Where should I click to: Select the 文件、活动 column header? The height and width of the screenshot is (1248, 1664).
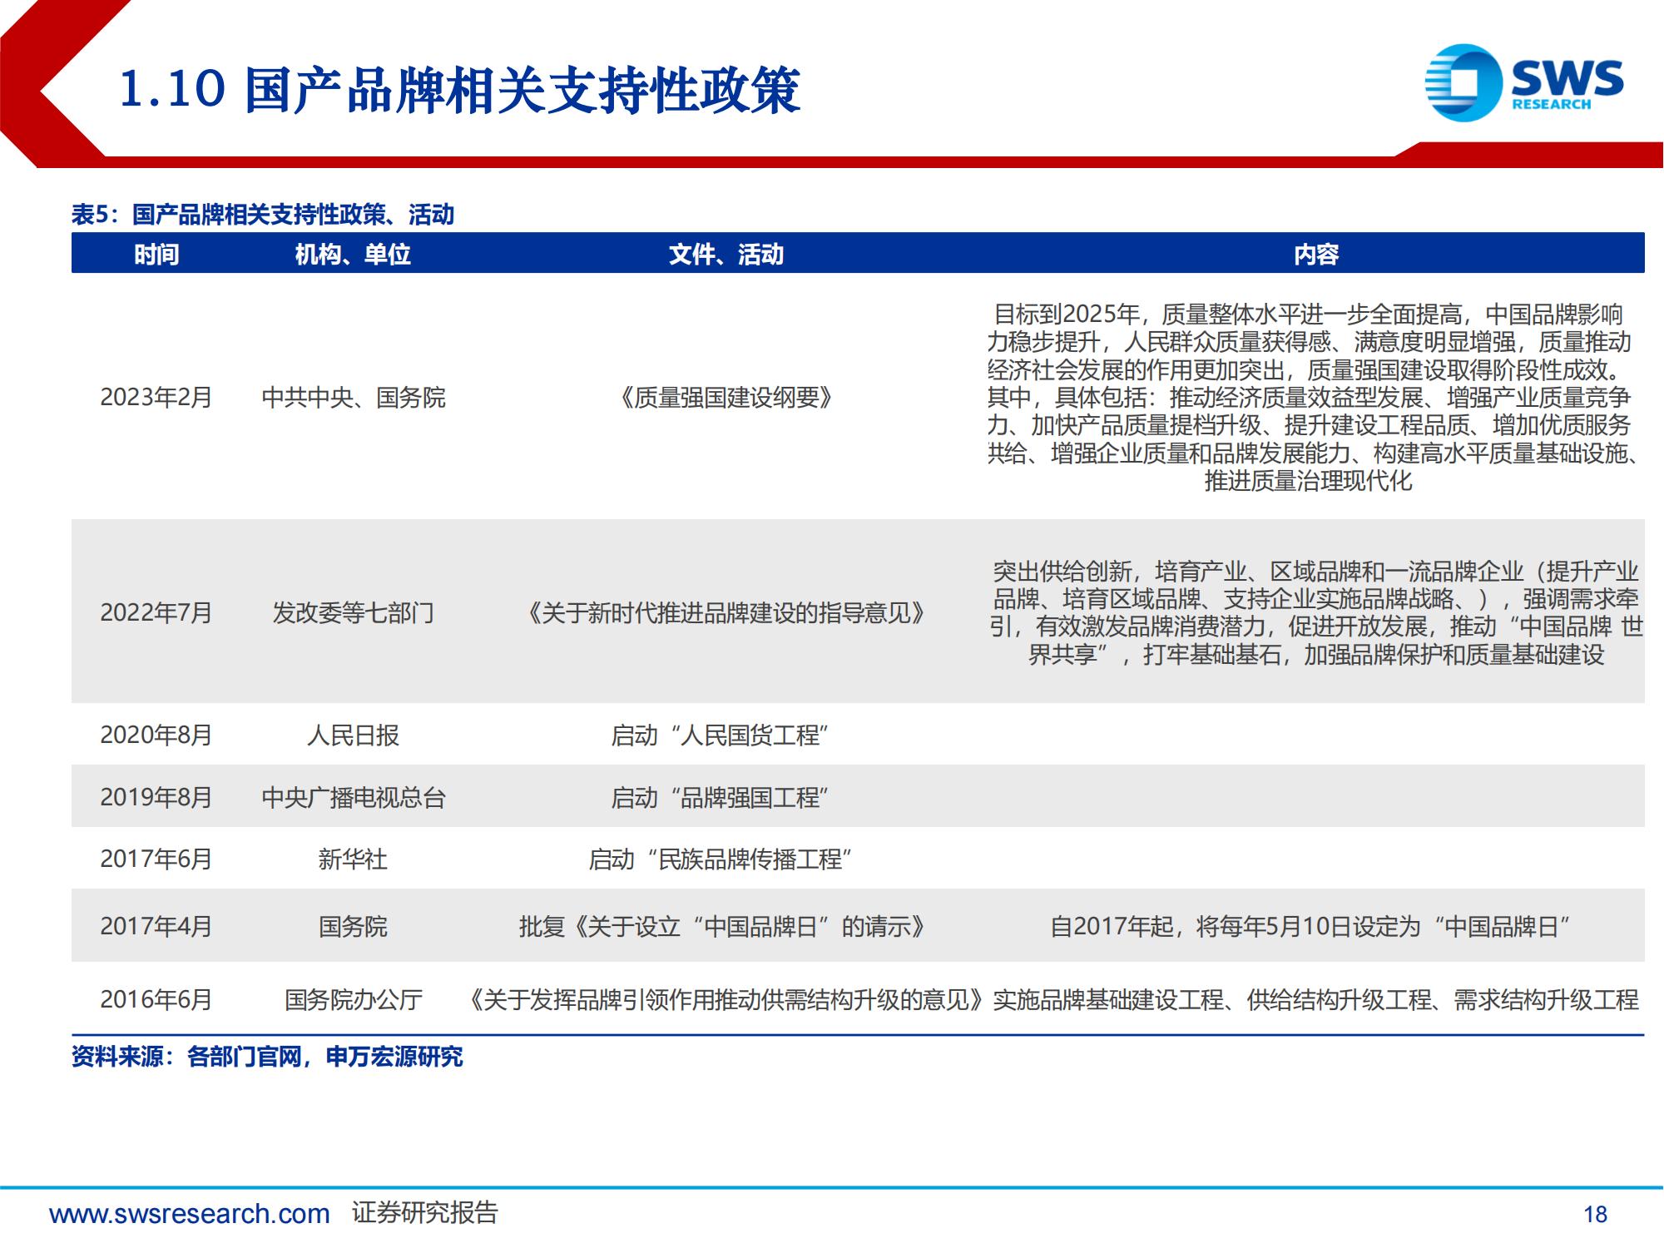click(726, 254)
